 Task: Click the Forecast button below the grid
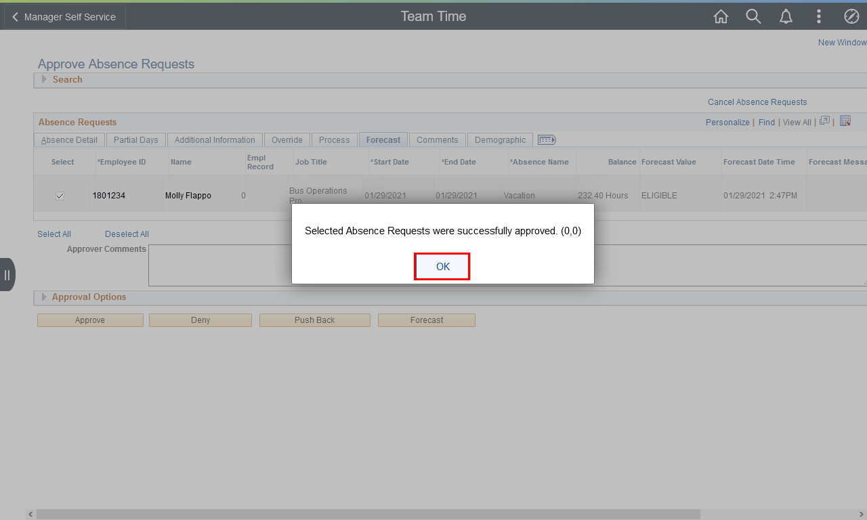click(x=427, y=320)
